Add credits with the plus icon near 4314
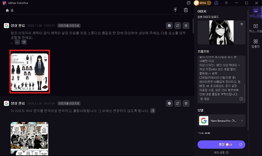This screenshot has width=262, height=156. (209, 3)
